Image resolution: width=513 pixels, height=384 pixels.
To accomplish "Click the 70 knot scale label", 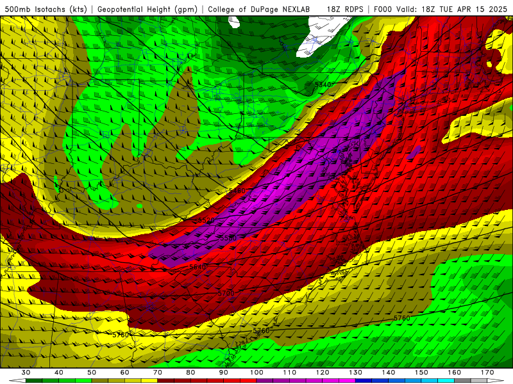I will pyautogui.click(x=158, y=372).
